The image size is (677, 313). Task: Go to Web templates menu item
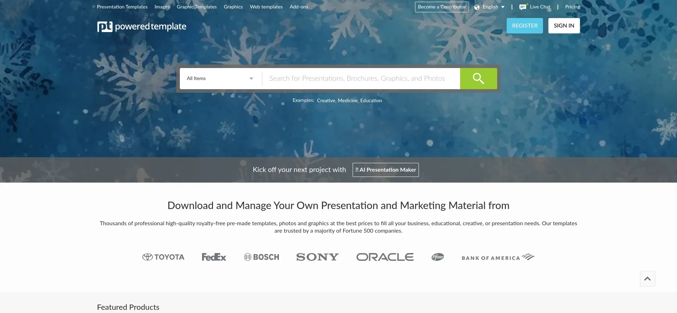click(266, 7)
